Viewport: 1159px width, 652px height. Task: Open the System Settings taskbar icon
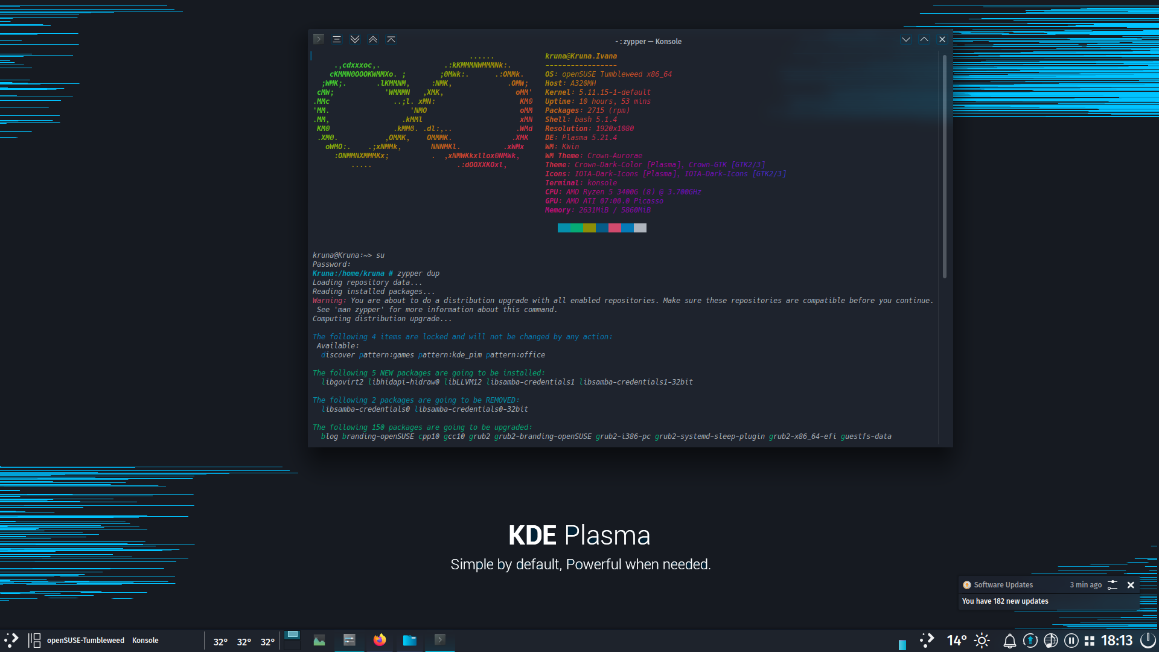[350, 641]
